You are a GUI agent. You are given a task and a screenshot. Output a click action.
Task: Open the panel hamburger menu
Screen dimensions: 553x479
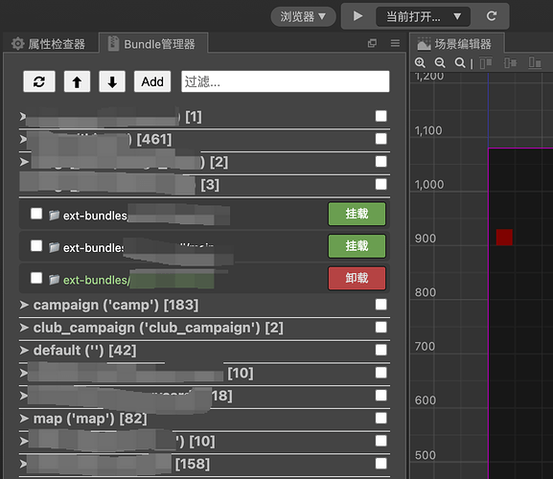tap(395, 43)
